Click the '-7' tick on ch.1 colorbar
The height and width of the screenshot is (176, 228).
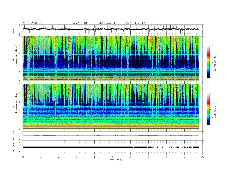click(x=212, y=78)
